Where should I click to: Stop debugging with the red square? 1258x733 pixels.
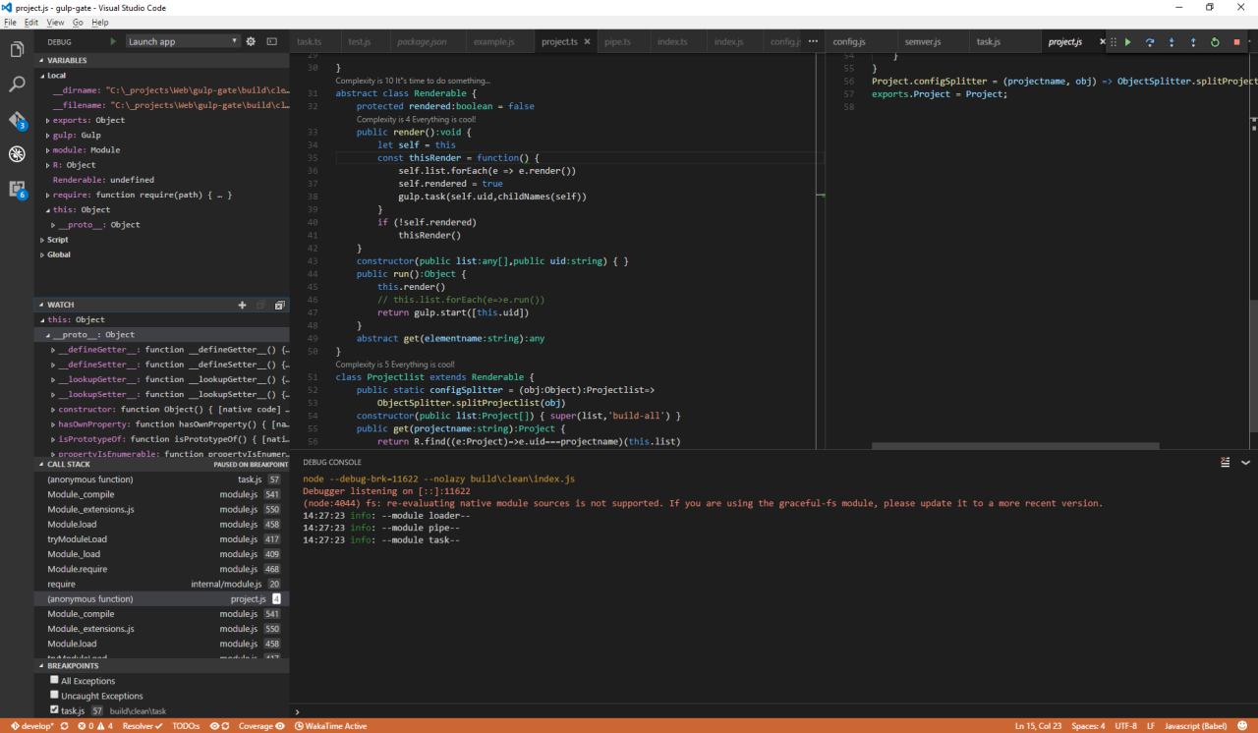point(1236,42)
